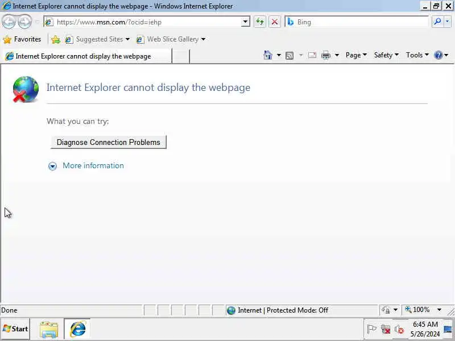This screenshot has width=455, height=341.
Task: Click the Read Mail icon
Action: pyautogui.click(x=312, y=55)
